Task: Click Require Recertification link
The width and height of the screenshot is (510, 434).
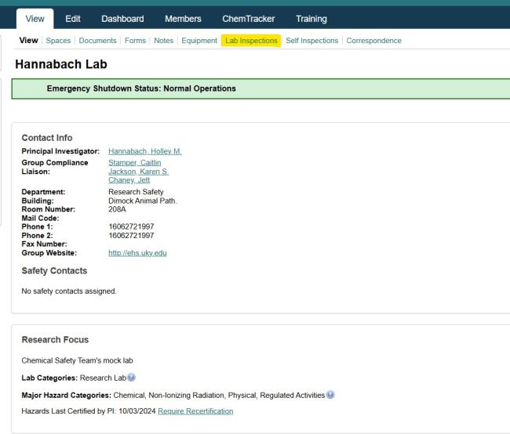Action: coord(195,411)
